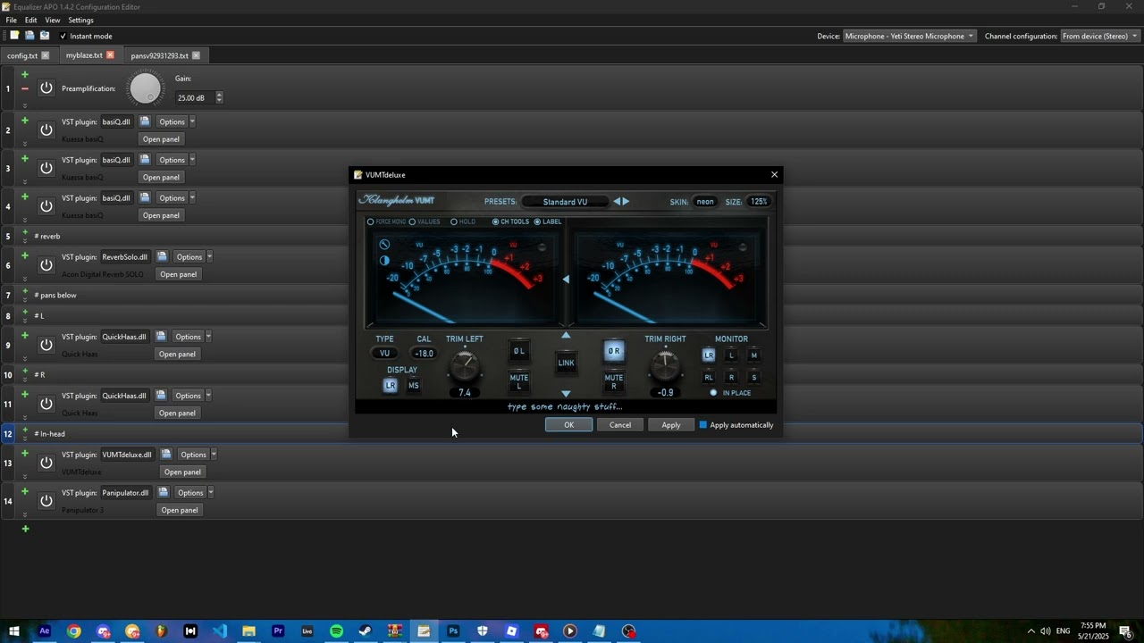The image size is (1144, 643).
Task: Click the contrast half-circle icon on left meter
Action: tap(384, 261)
